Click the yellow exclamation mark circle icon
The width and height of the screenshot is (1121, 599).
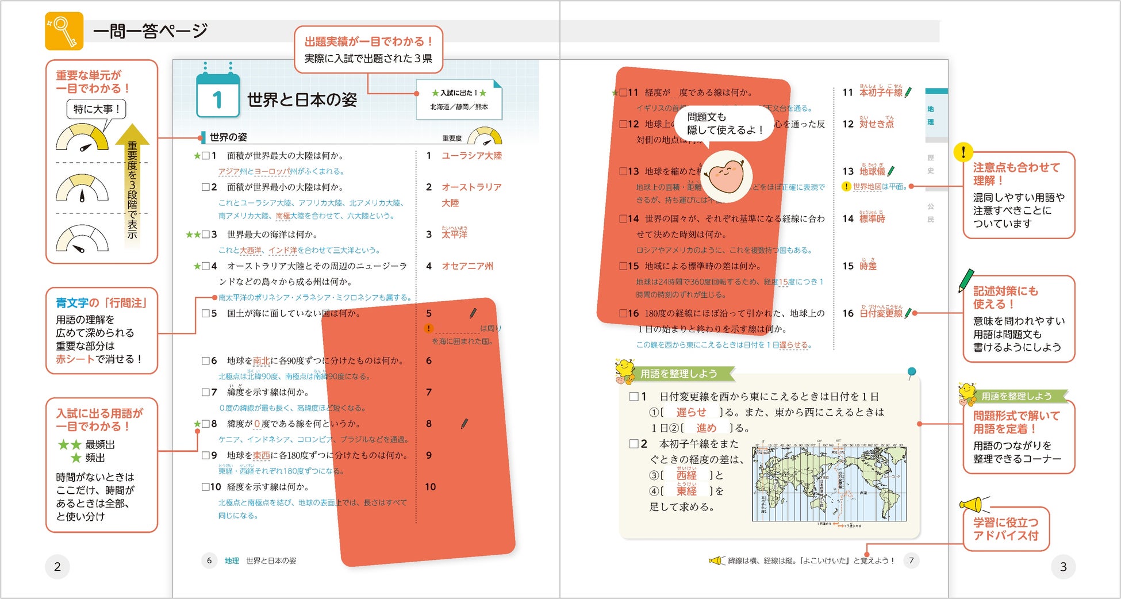963,152
